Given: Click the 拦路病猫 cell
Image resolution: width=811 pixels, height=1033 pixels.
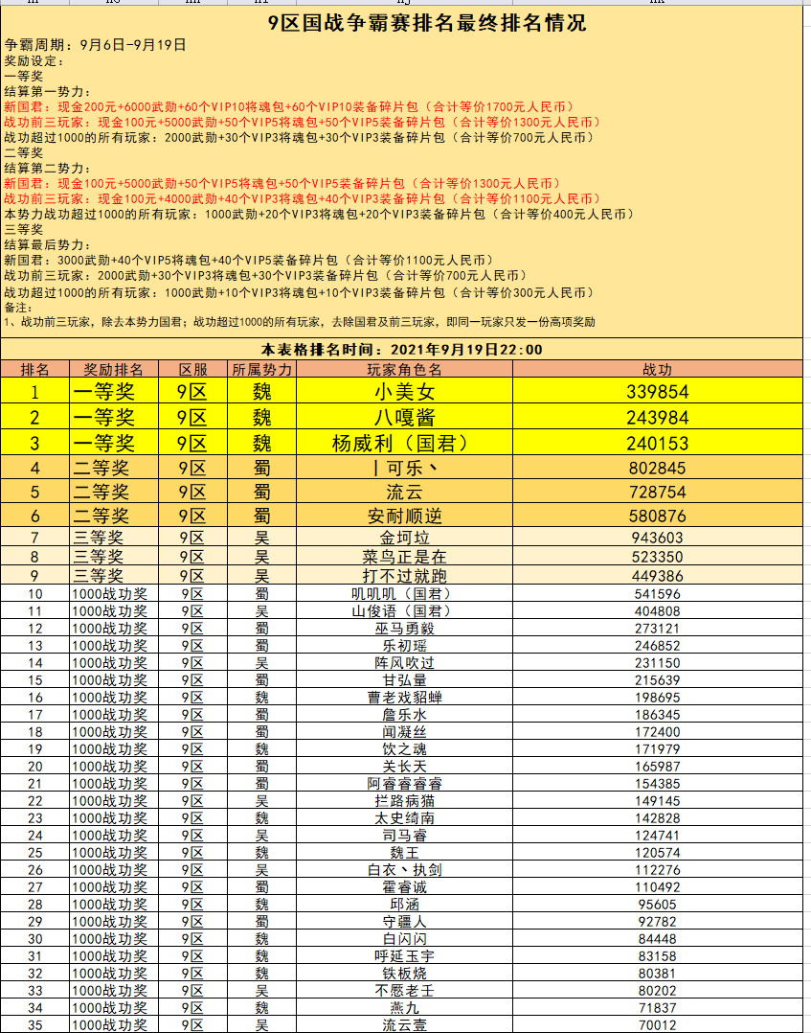Looking at the screenshot, I should tap(404, 800).
